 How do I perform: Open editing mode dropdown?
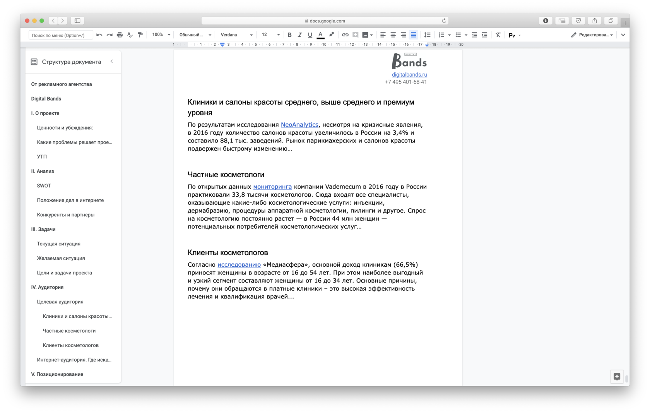[x=592, y=35]
